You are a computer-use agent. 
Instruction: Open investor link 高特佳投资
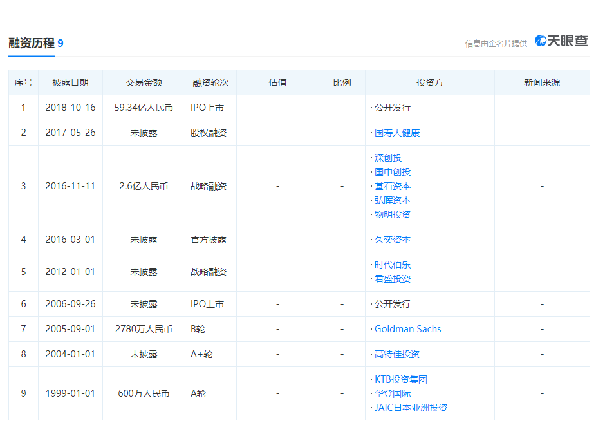coord(397,354)
